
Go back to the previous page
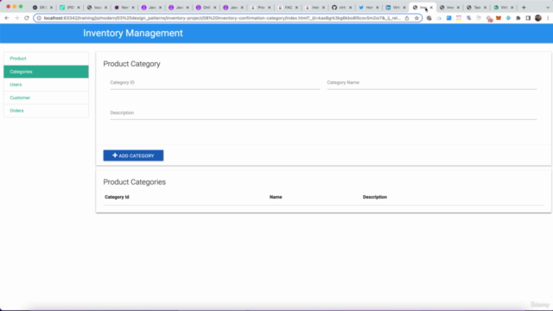pos(7,18)
